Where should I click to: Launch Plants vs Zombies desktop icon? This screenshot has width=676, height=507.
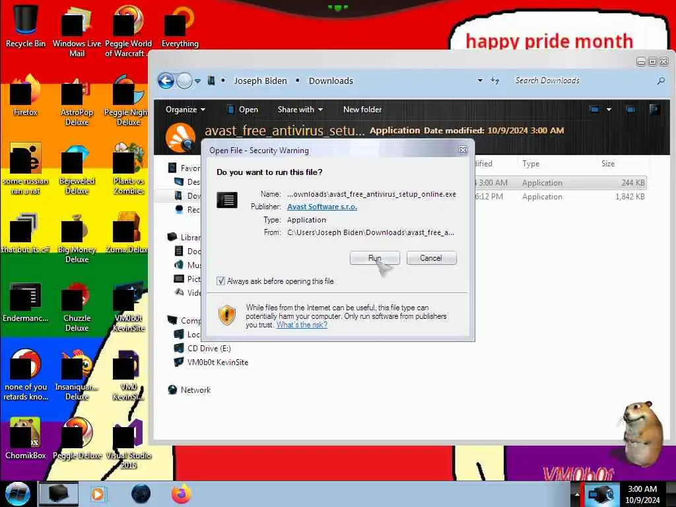pyautogui.click(x=128, y=169)
